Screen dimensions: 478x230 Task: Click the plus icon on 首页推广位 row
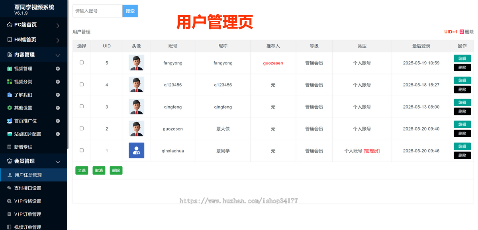pos(58,121)
